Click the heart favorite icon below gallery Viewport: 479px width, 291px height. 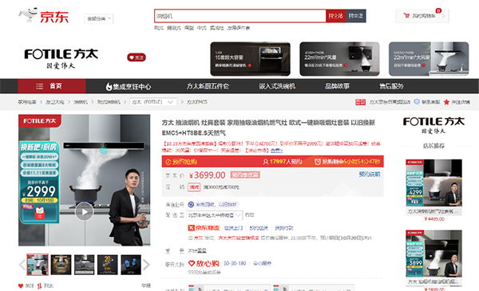click(x=21, y=285)
